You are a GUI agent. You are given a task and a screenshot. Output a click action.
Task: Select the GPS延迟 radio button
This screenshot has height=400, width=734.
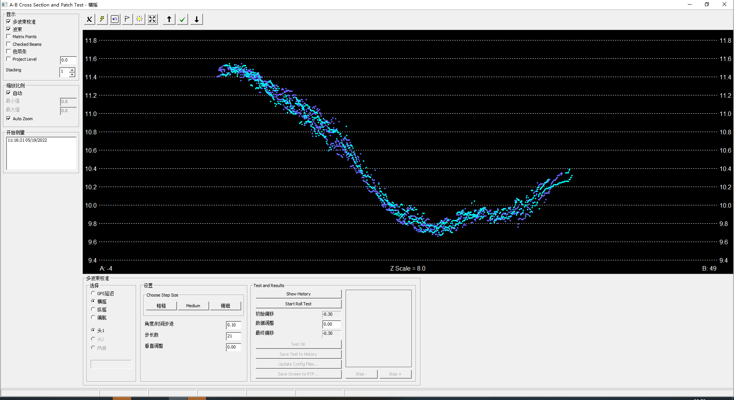tap(93, 293)
